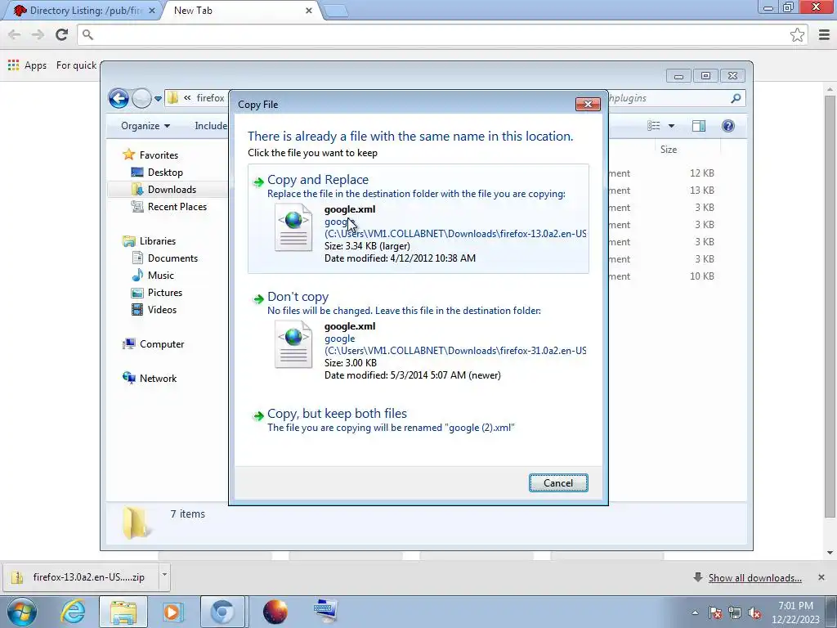Close the Directory Listing tab

click(x=151, y=11)
